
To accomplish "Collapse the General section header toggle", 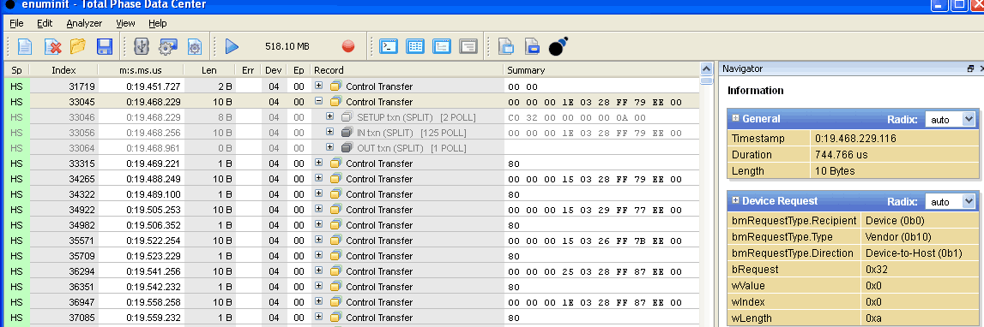I will click(736, 119).
